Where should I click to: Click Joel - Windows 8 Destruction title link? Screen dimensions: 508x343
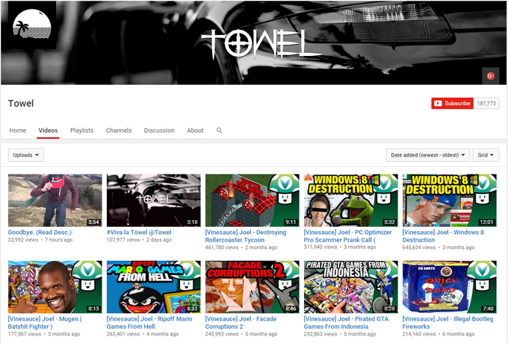tap(443, 236)
